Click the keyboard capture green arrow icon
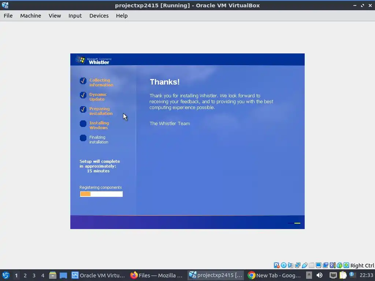This screenshot has height=281, width=375. pyautogui.click(x=346, y=265)
